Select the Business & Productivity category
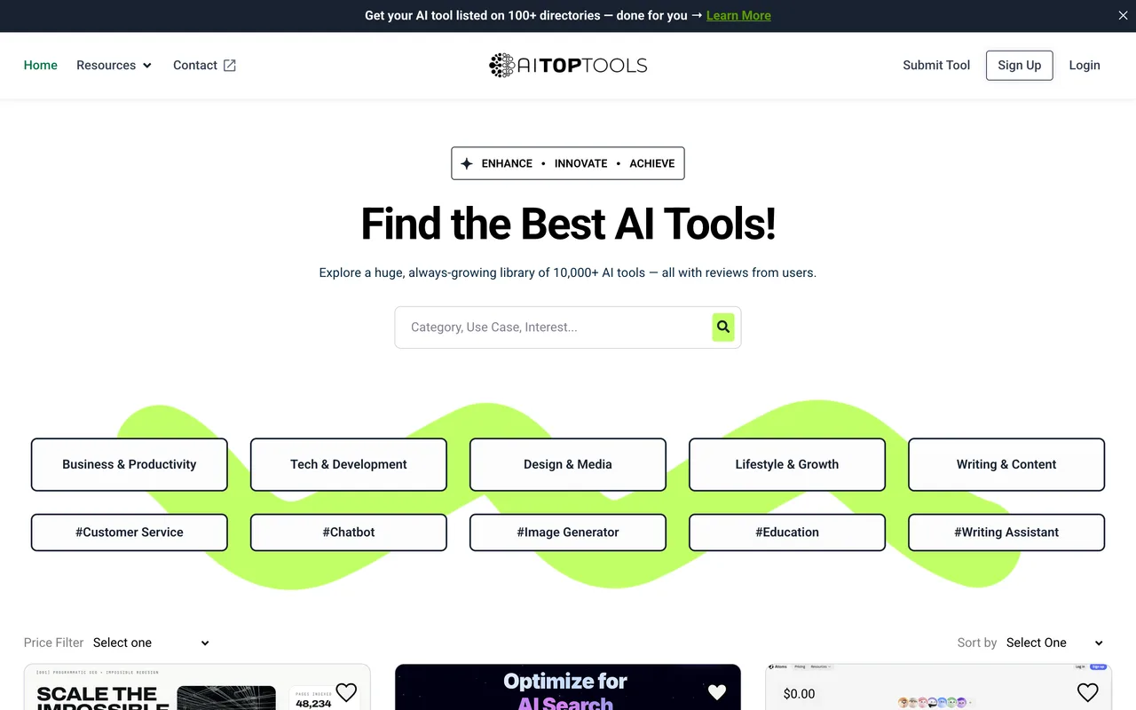 point(130,464)
